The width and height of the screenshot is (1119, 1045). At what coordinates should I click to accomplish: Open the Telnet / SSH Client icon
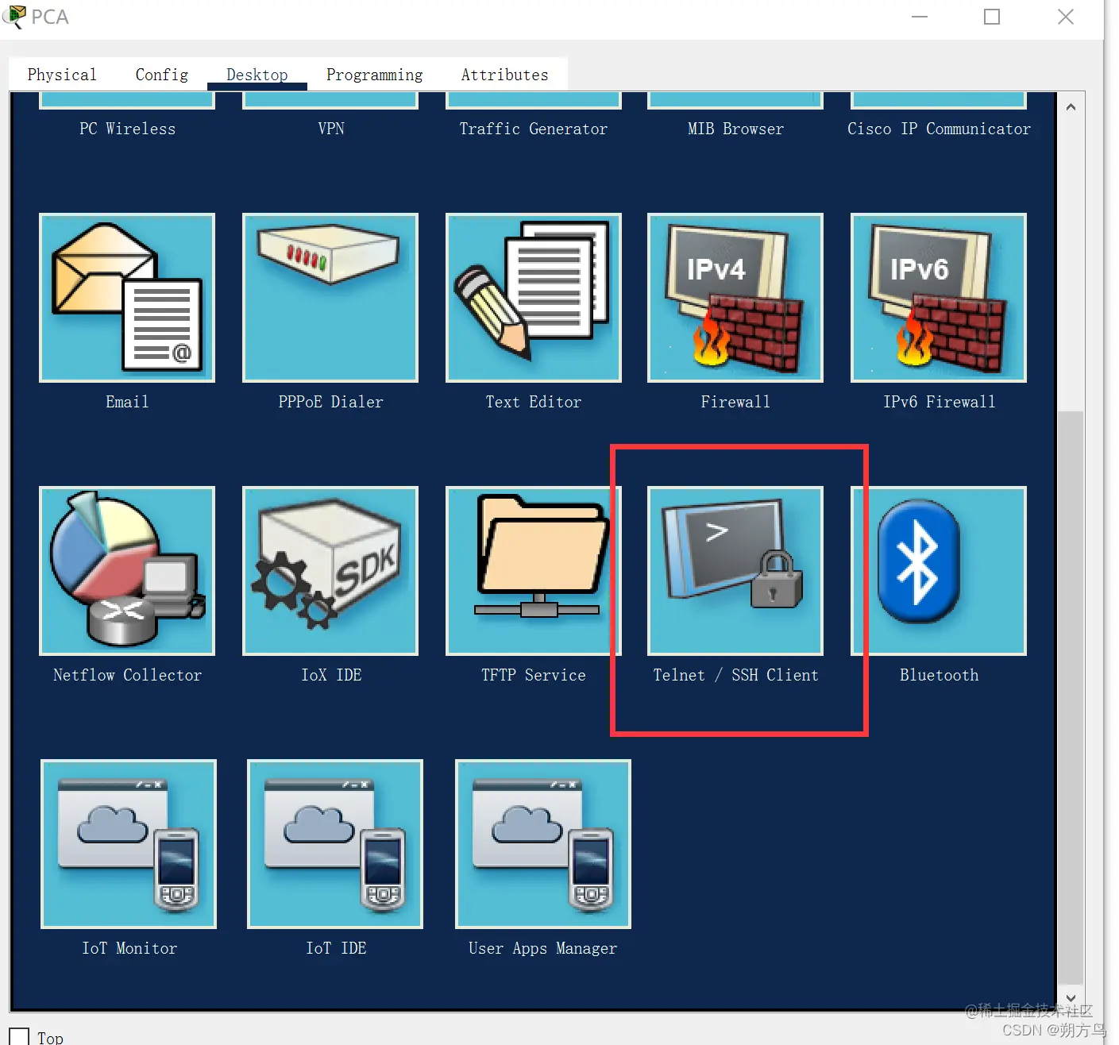(735, 571)
